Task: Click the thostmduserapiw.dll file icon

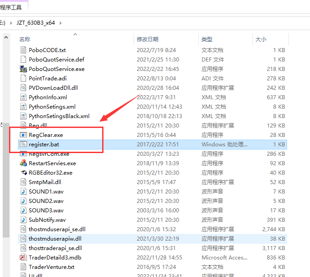Action: pyautogui.click(x=23, y=238)
